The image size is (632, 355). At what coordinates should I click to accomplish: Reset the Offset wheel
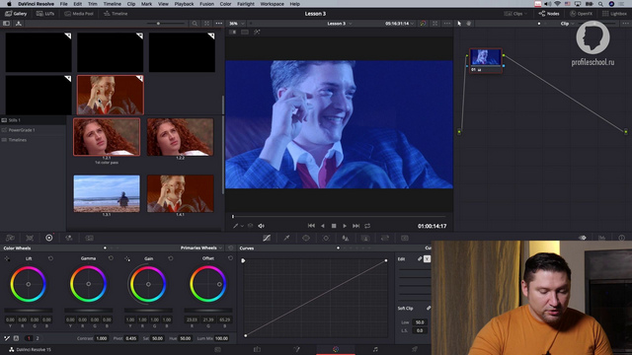(230, 258)
